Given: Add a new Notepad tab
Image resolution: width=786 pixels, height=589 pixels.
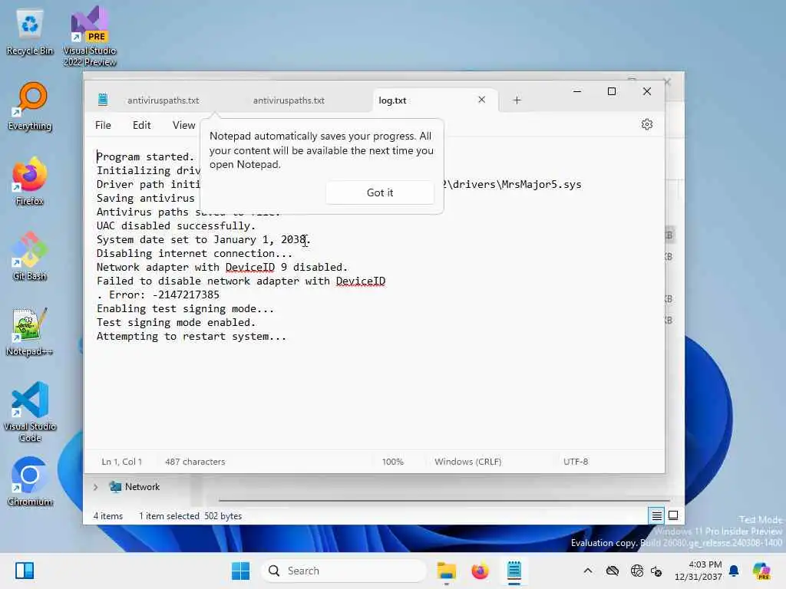Looking at the screenshot, I should [x=517, y=100].
